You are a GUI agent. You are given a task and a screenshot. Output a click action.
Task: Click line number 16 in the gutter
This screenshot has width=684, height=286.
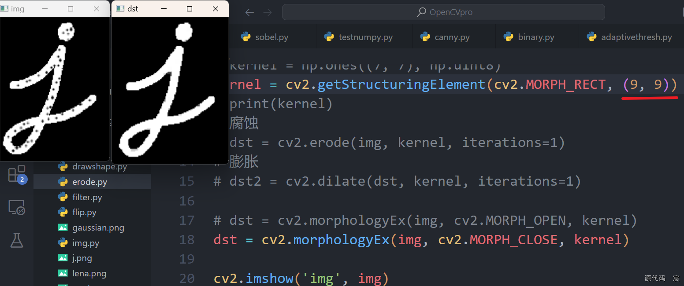(187, 201)
